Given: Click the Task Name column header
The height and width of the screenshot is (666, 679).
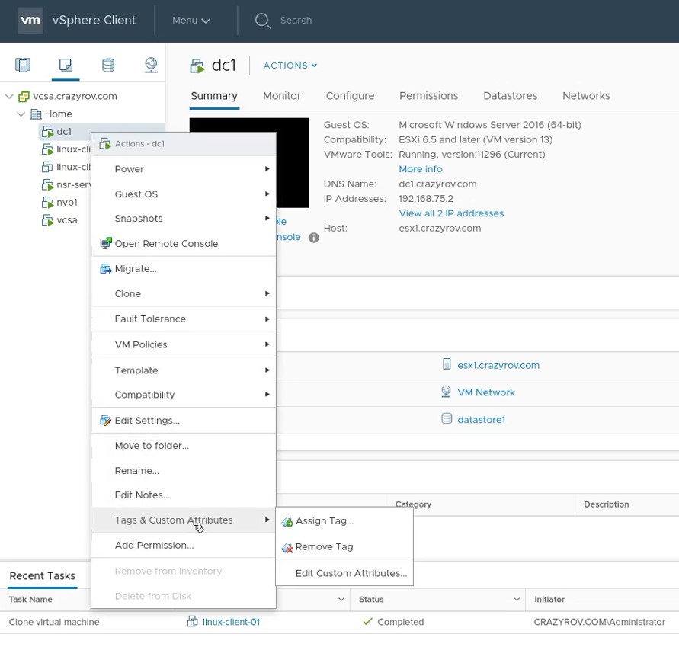Looking at the screenshot, I should coord(30,599).
